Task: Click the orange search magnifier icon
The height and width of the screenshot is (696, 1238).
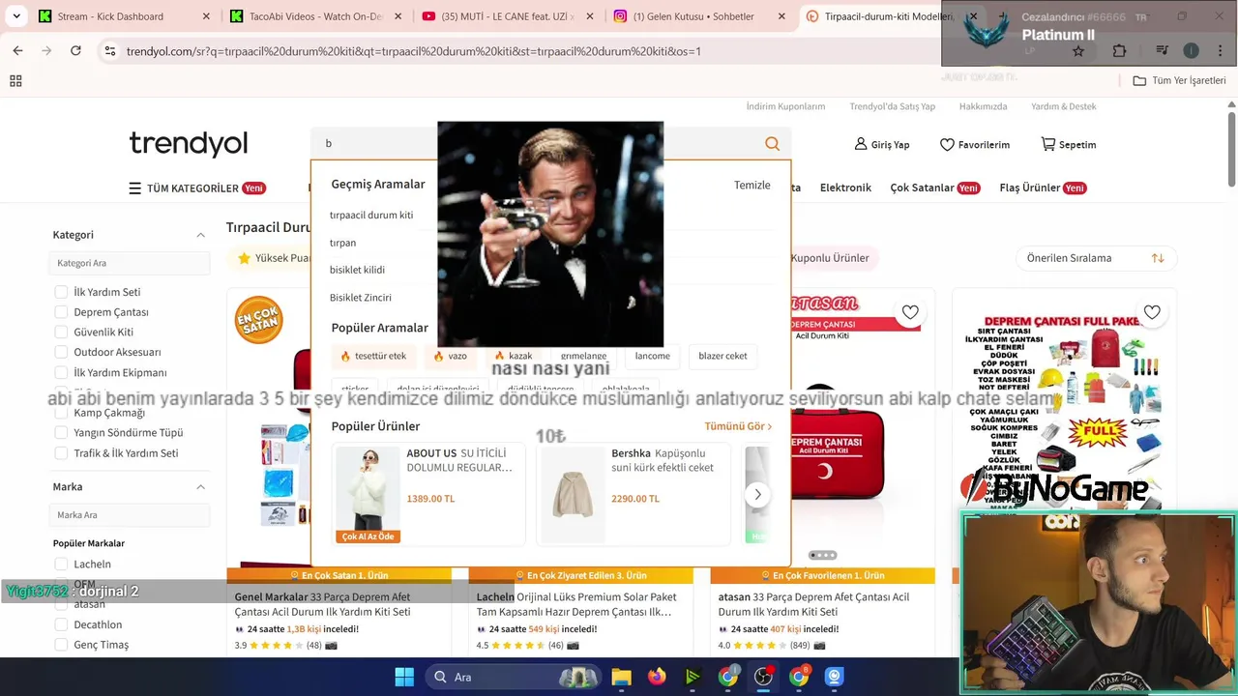Action: [772, 144]
